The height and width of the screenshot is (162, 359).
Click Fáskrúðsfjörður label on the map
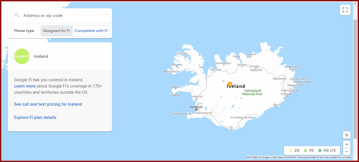click(290, 91)
